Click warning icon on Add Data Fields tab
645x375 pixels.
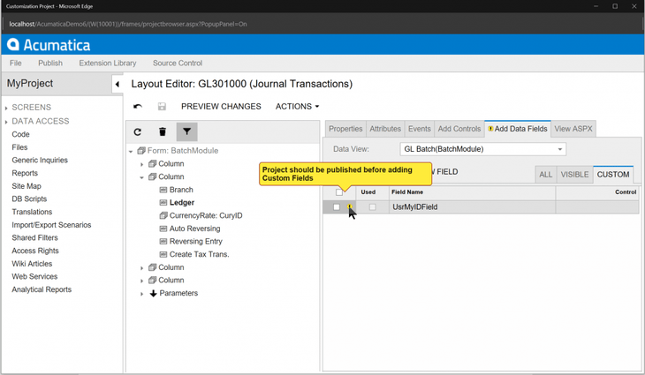pos(490,129)
